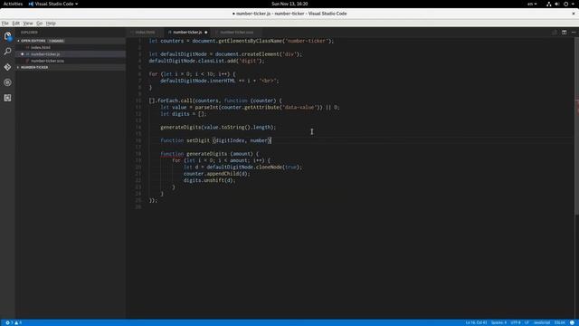Click the EXPLORER panel title
The height and width of the screenshot is (326, 579).
[29, 33]
